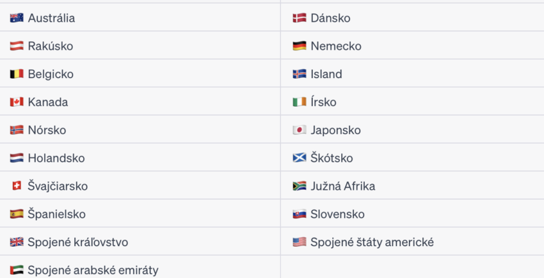The image size is (544, 278).
Task: Click the Nórsko country name
Action: (x=47, y=130)
